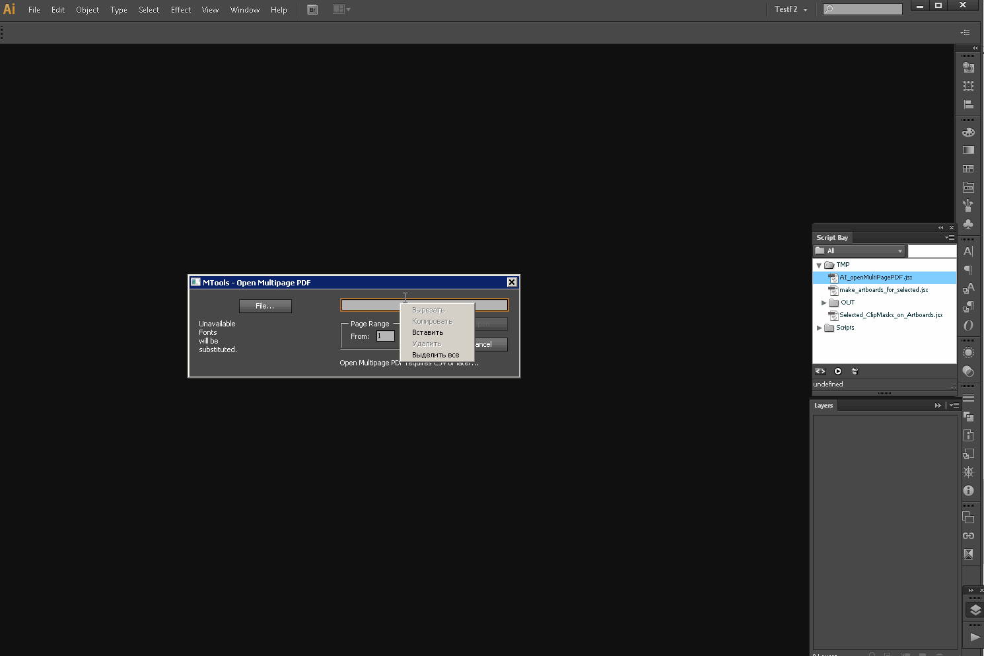This screenshot has height=656, width=984.
Task: Click the search field in the application bar
Action: (862, 9)
